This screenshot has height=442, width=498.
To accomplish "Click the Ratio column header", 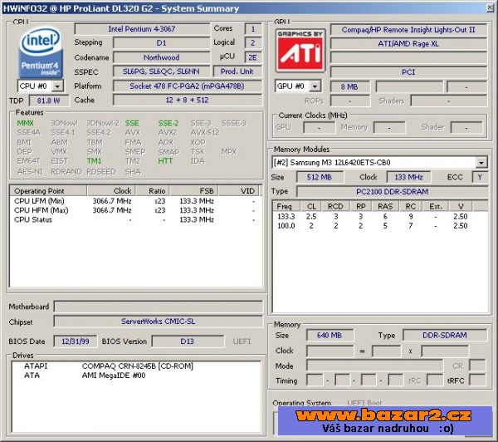I will [153, 191].
